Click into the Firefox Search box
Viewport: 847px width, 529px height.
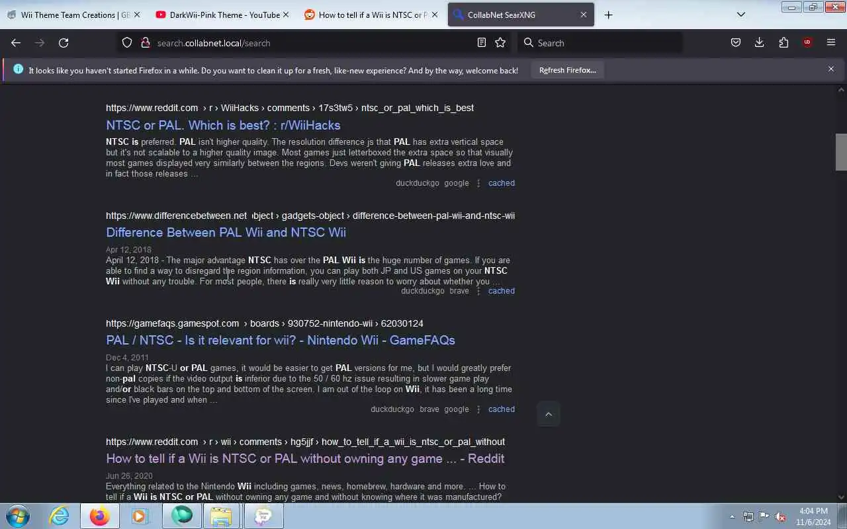click(599, 43)
